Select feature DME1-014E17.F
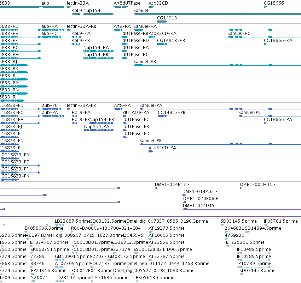The width and height of the screenshot is (301, 283). click(x=172, y=185)
